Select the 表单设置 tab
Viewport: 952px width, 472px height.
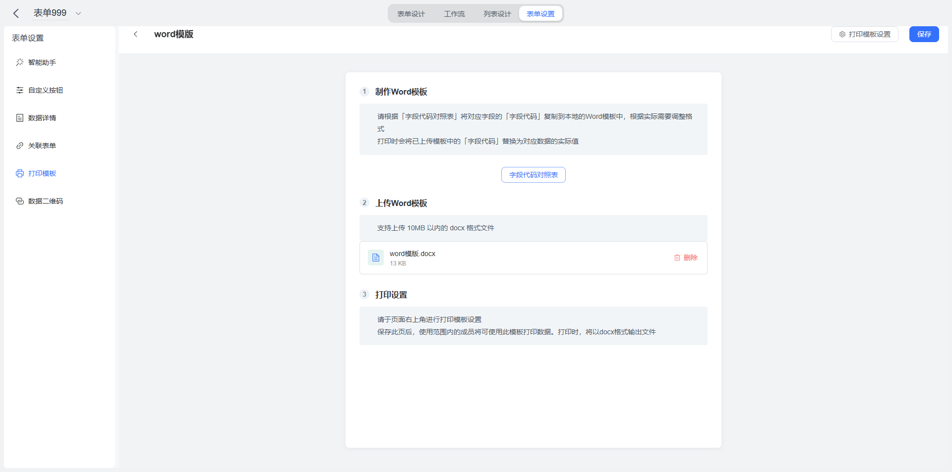click(x=540, y=14)
